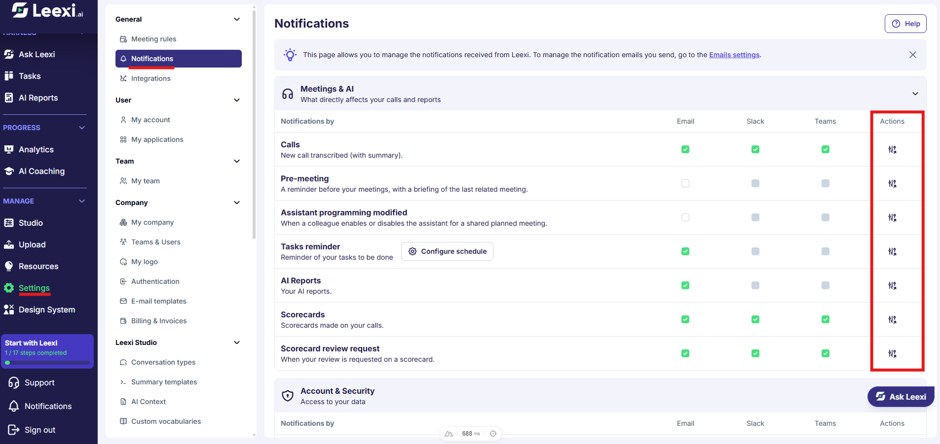Open Teams & Users settings
Image resolution: width=940 pixels, height=444 pixels.
(179, 242)
